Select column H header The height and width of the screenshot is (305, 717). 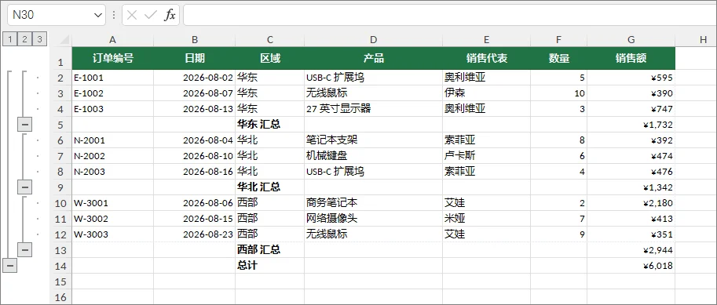pyautogui.click(x=696, y=40)
